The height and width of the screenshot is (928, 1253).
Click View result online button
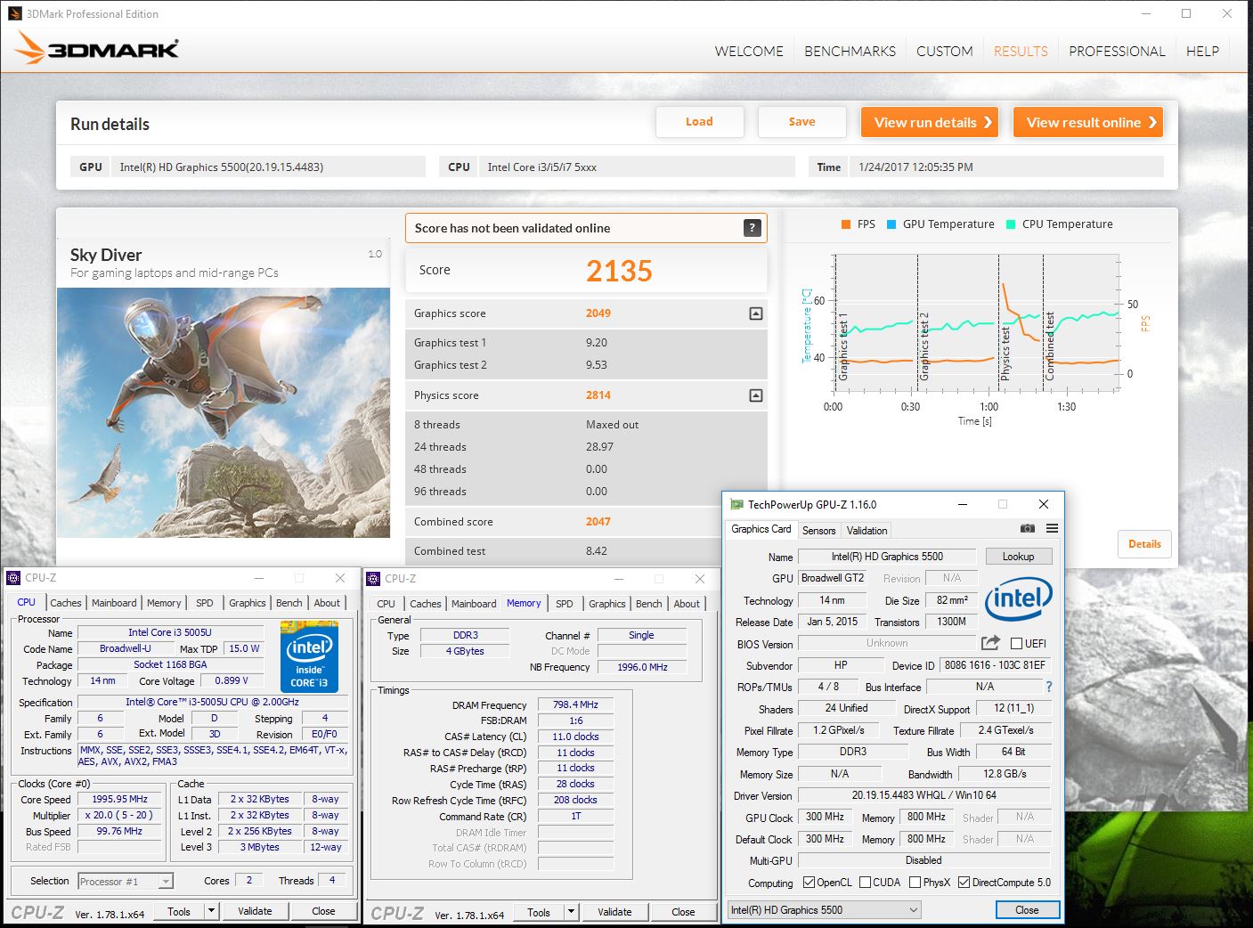click(x=1088, y=122)
